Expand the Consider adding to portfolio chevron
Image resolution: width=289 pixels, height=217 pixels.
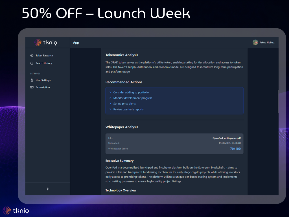pos(110,92)
